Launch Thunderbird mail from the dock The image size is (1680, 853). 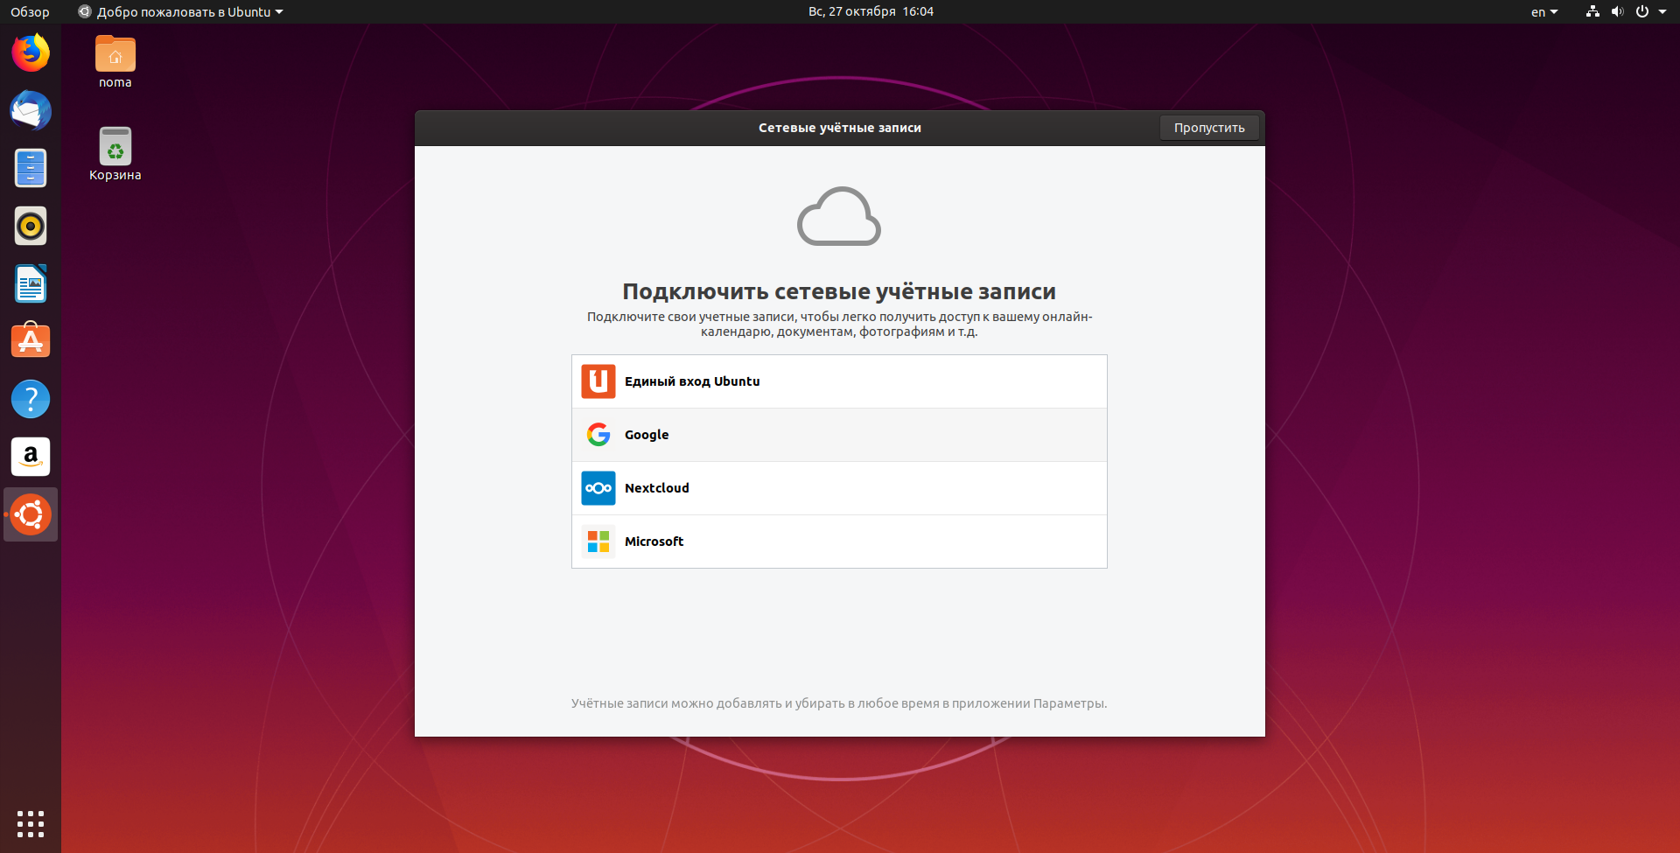[31, 111]
